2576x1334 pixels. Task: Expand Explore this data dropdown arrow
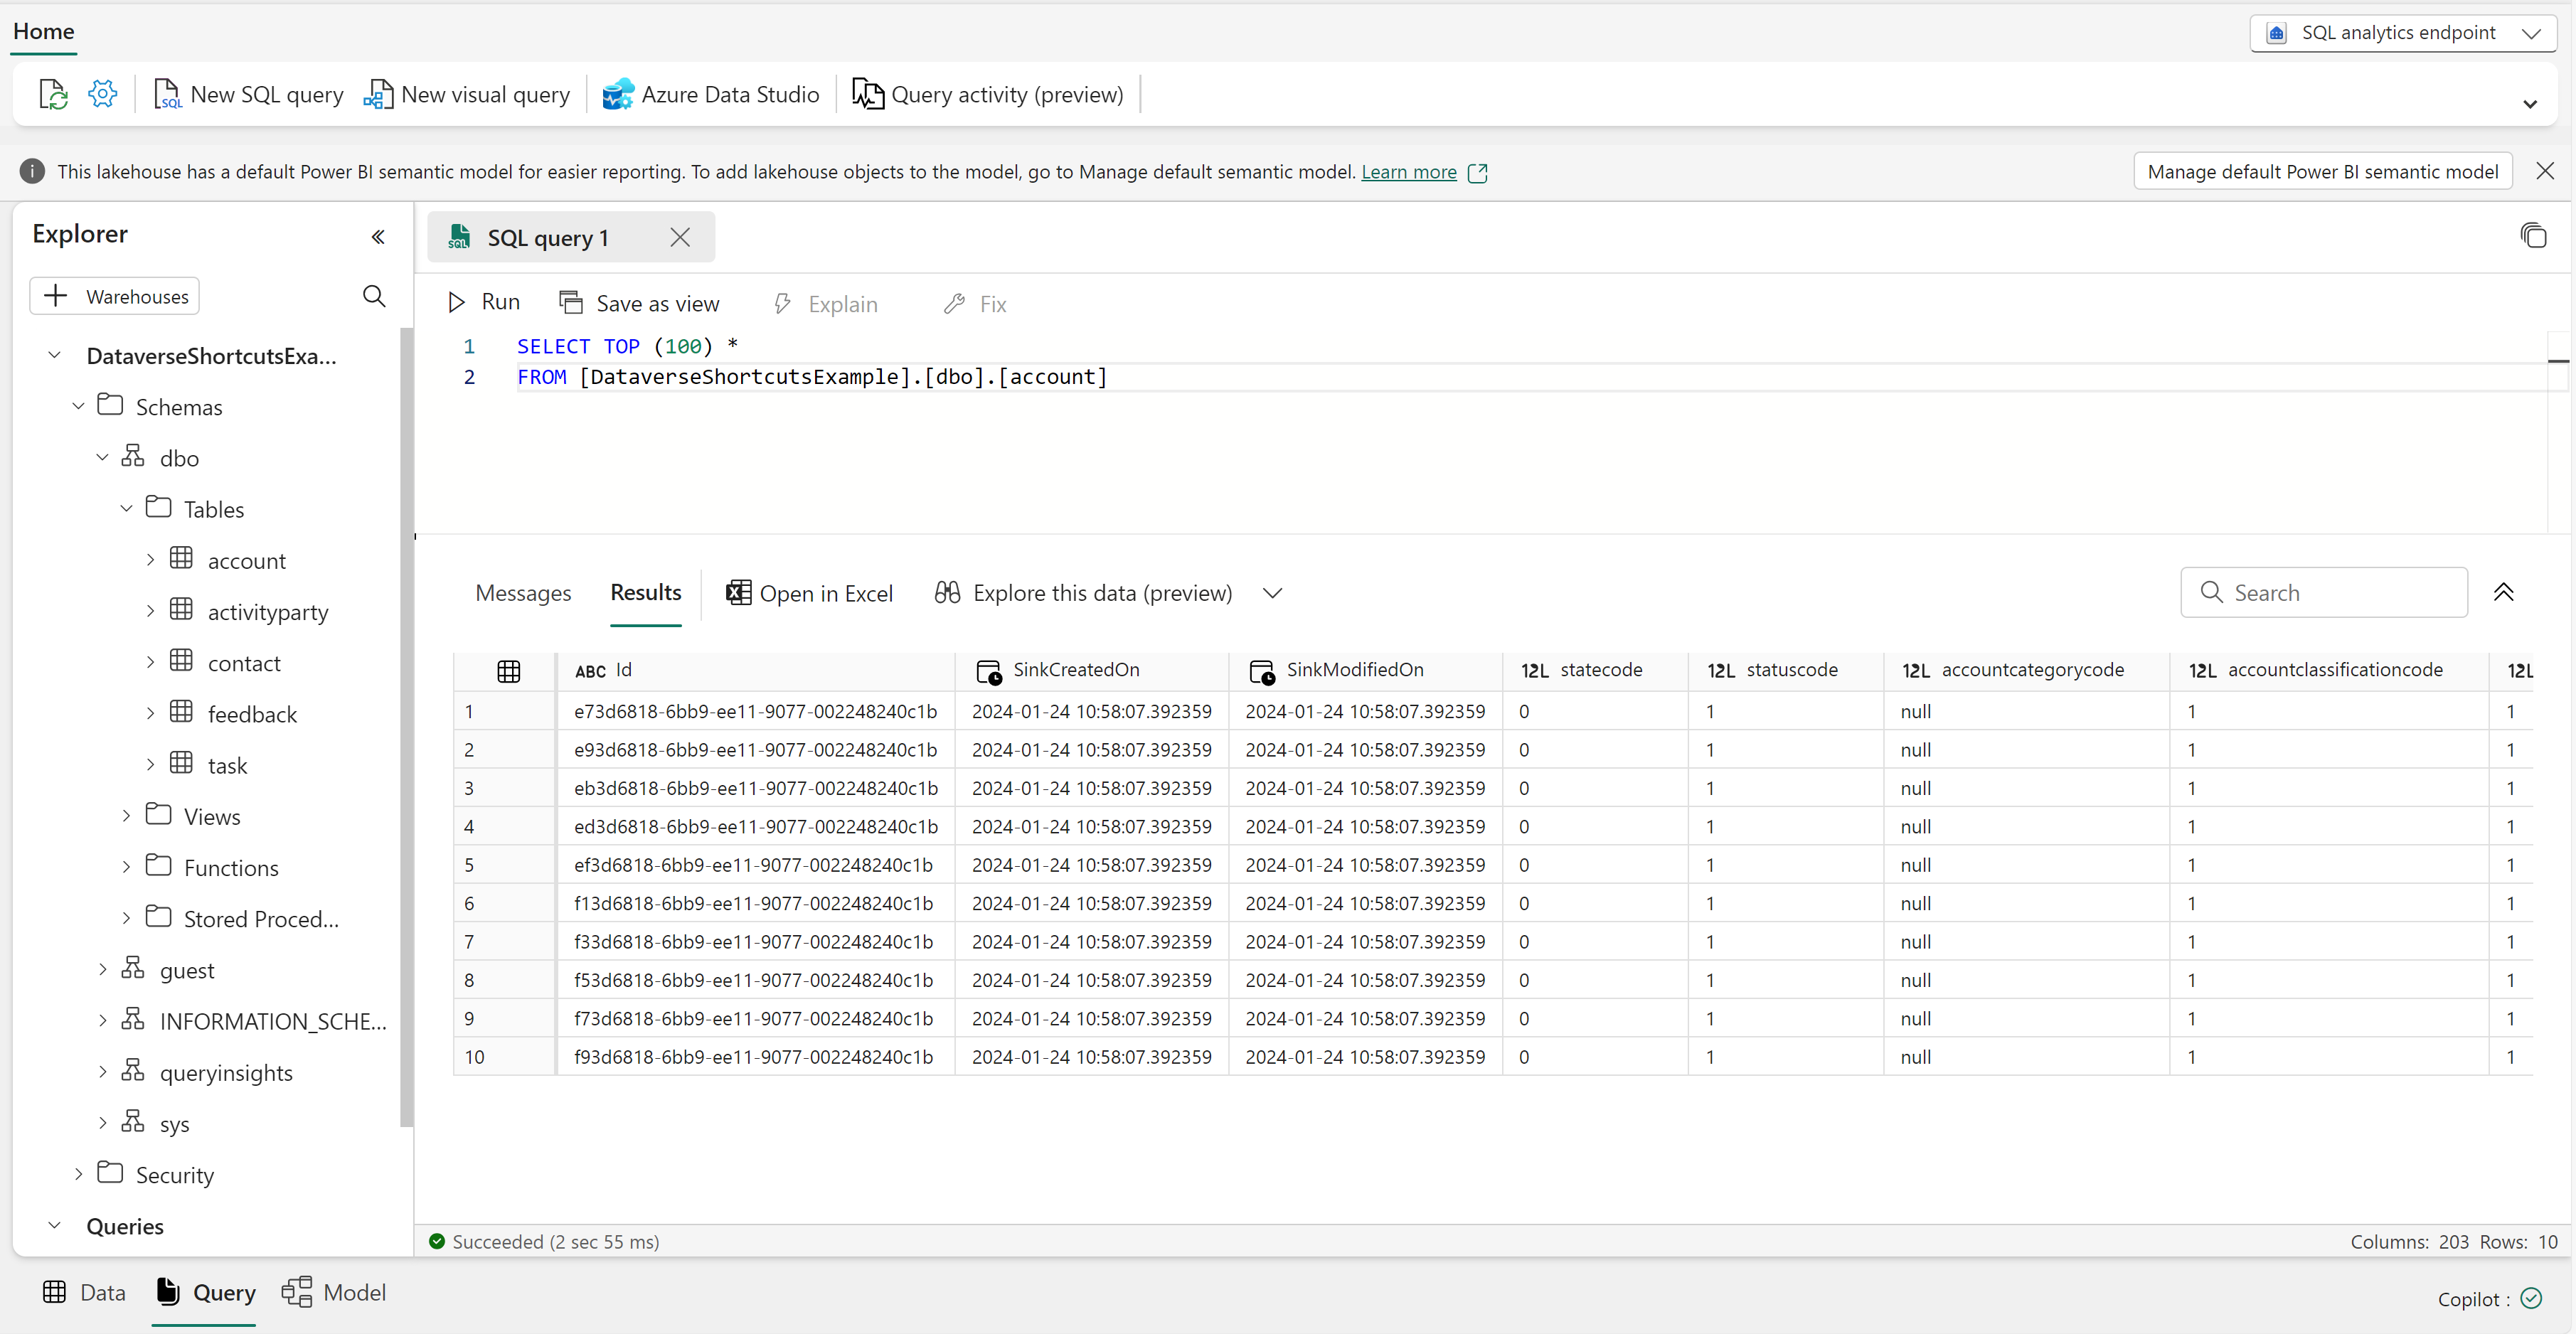click(1271, 593)
